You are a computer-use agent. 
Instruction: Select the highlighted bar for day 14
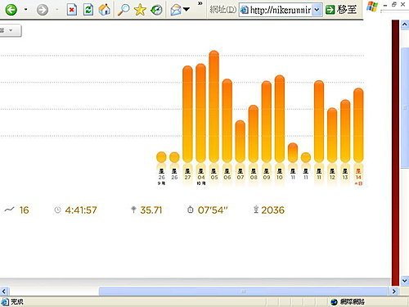click(358, 125)
